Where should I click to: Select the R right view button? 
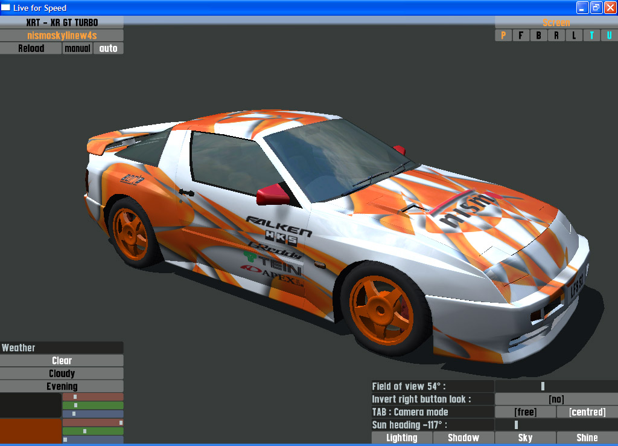[x=556, y=36]
